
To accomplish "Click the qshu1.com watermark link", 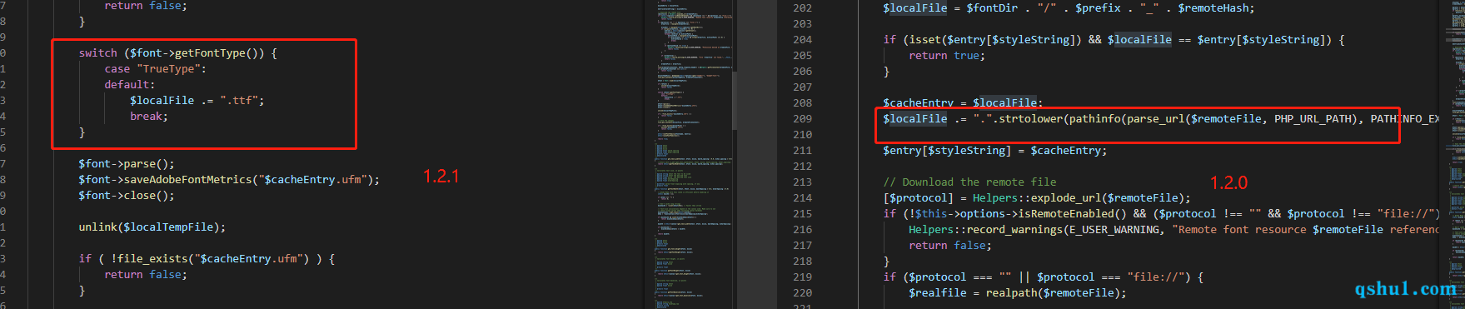I will click(1406, 288).
